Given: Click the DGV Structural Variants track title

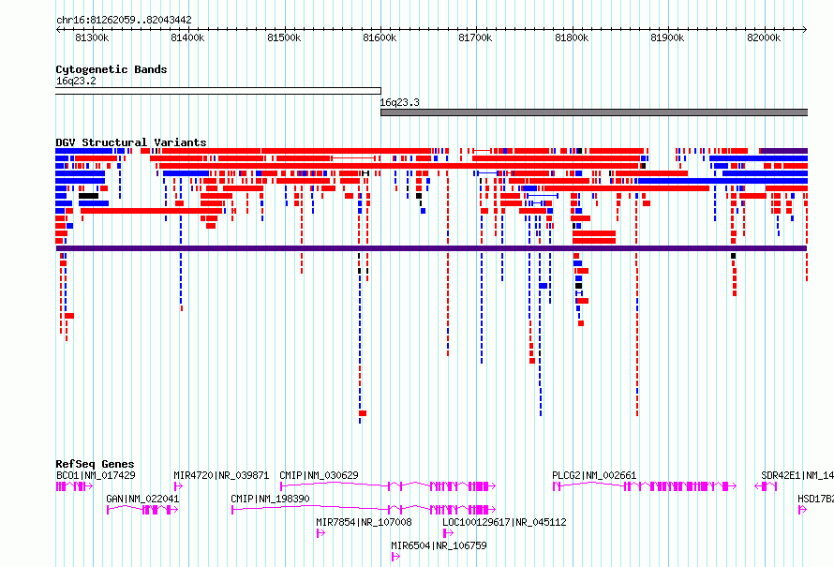Looking at the screenshot, I should [131, 142].
